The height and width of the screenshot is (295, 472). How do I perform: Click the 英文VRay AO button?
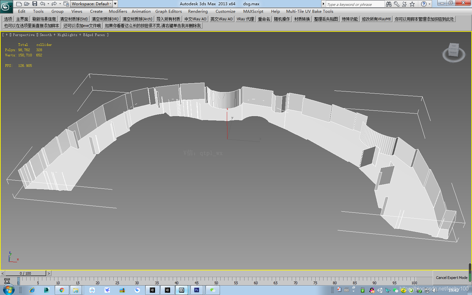(222, 19)
